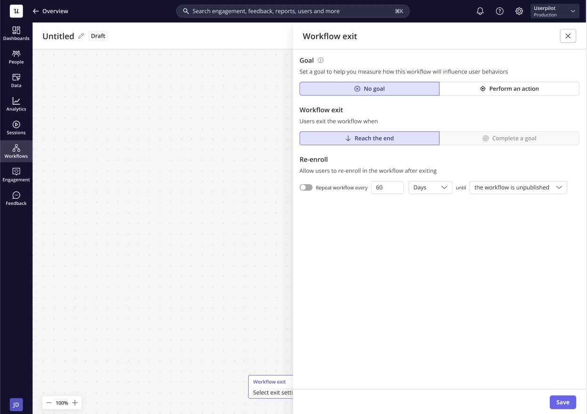
Task: Open Dashboards from the sidebar
Action: 16,33
